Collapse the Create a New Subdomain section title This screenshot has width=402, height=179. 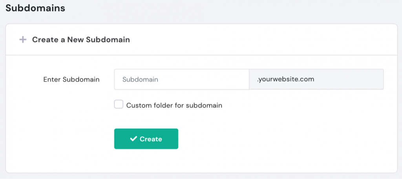click(x=81, y=40)
